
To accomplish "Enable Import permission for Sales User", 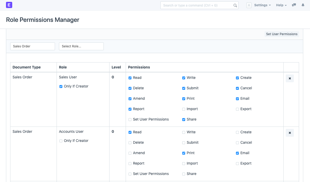I will (184, 109).
